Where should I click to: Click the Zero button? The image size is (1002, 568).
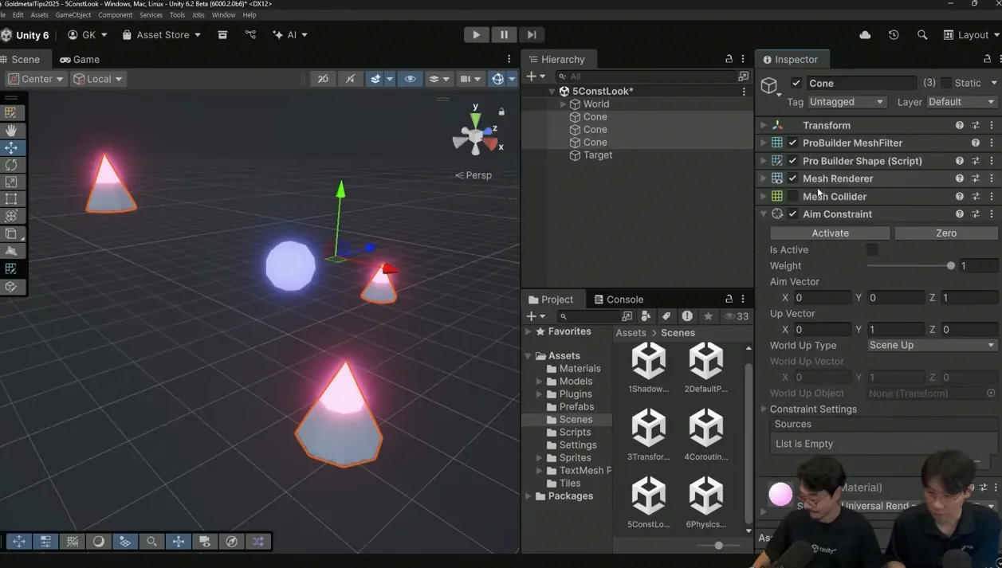pyautogui.click(x=946, y=233)
